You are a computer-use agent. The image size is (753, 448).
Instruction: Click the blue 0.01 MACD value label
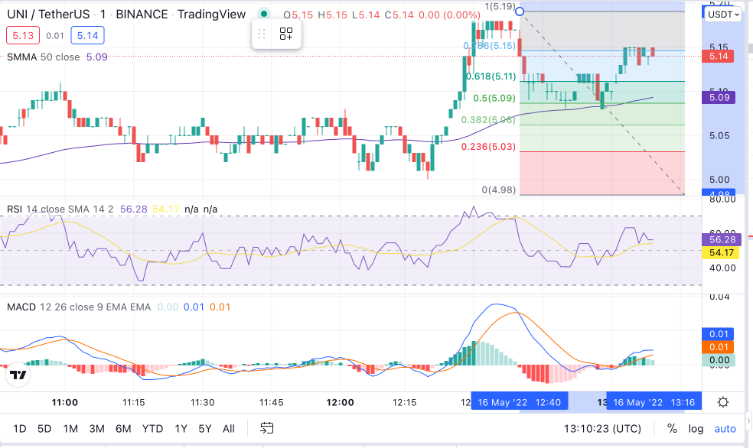719,334
